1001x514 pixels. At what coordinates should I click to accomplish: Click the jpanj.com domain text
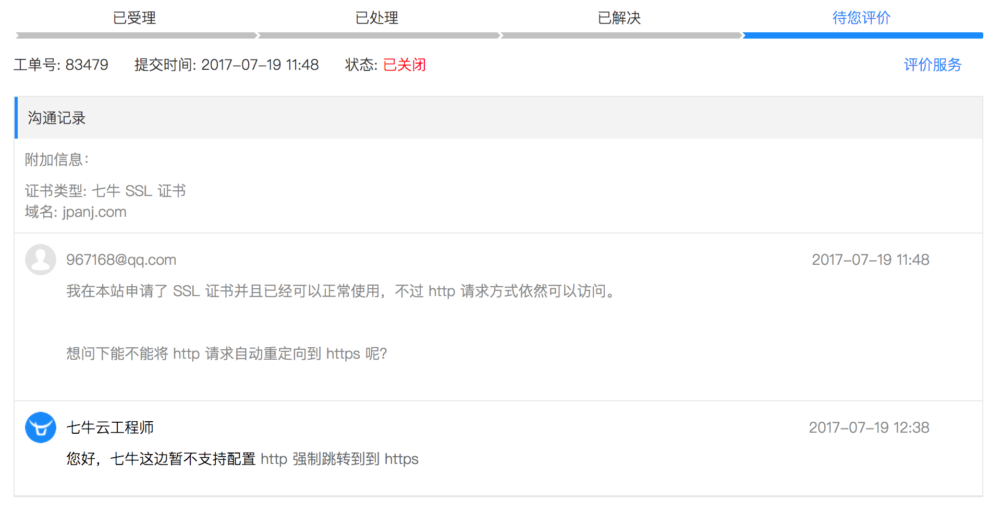94,212
